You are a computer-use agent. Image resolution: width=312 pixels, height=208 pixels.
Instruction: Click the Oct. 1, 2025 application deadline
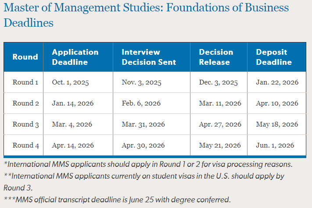pos(70,82)
